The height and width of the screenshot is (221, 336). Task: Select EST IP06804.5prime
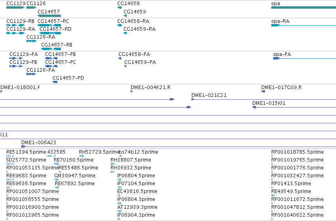119,180
